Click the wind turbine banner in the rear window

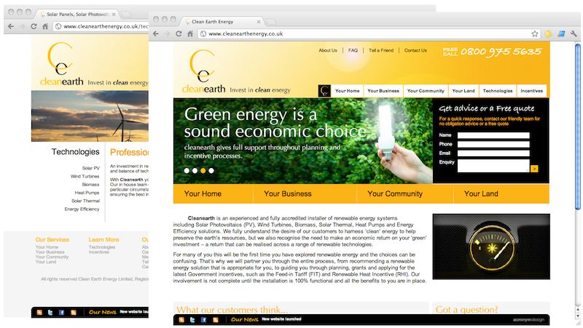[90, 116]
